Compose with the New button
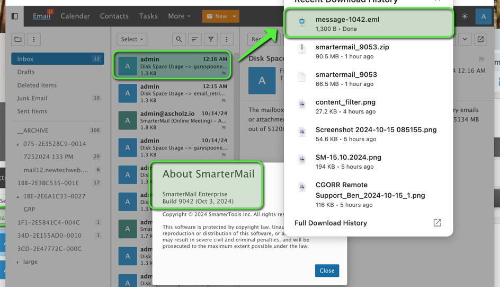 tap(216, 16)
